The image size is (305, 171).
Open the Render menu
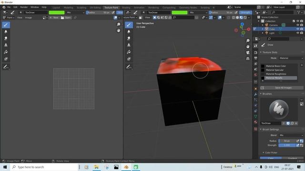(x=24, y=7)
